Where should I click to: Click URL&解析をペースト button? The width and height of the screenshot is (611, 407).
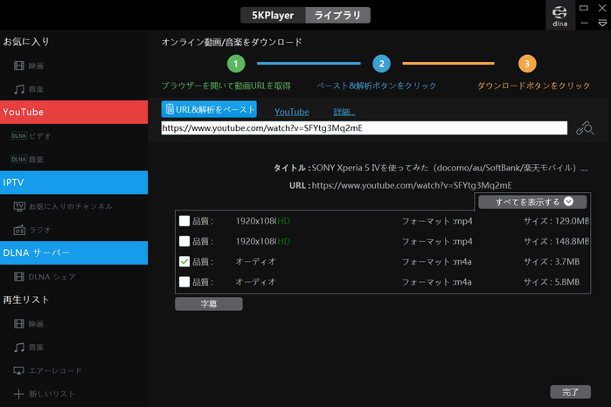tap(209, 109)
